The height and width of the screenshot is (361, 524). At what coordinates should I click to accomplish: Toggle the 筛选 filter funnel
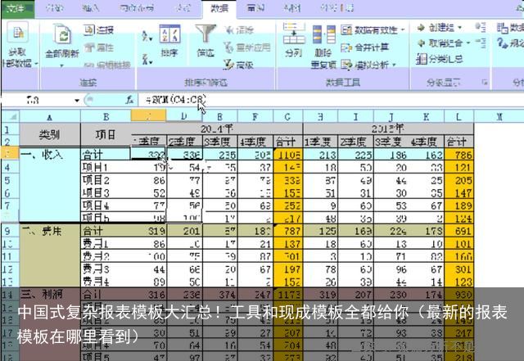[x=206, y=34]
